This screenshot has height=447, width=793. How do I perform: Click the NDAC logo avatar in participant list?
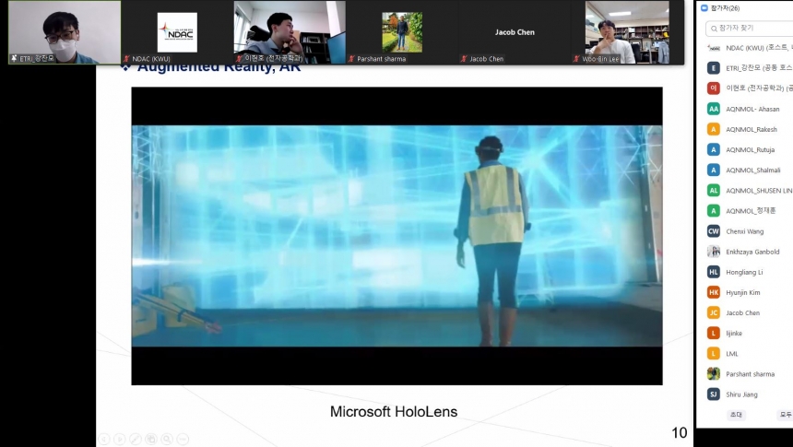point(714,48)
